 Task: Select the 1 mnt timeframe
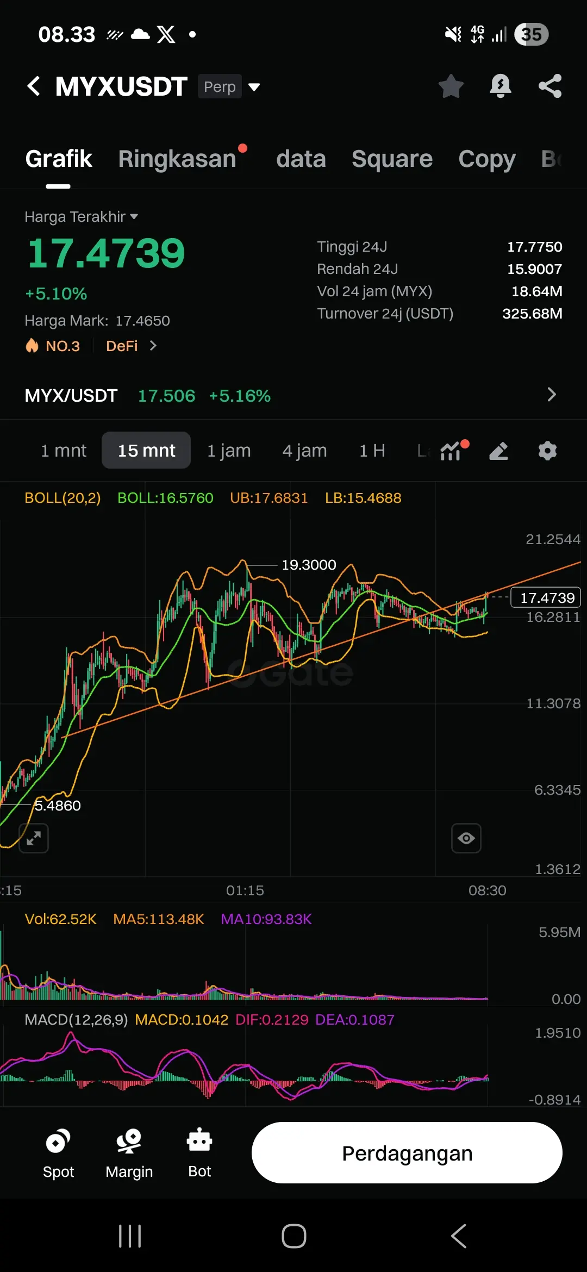[x=64, y=450]
